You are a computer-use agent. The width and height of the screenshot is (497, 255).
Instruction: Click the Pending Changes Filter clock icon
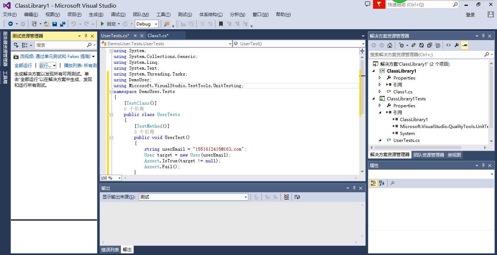tap(401, 45)
